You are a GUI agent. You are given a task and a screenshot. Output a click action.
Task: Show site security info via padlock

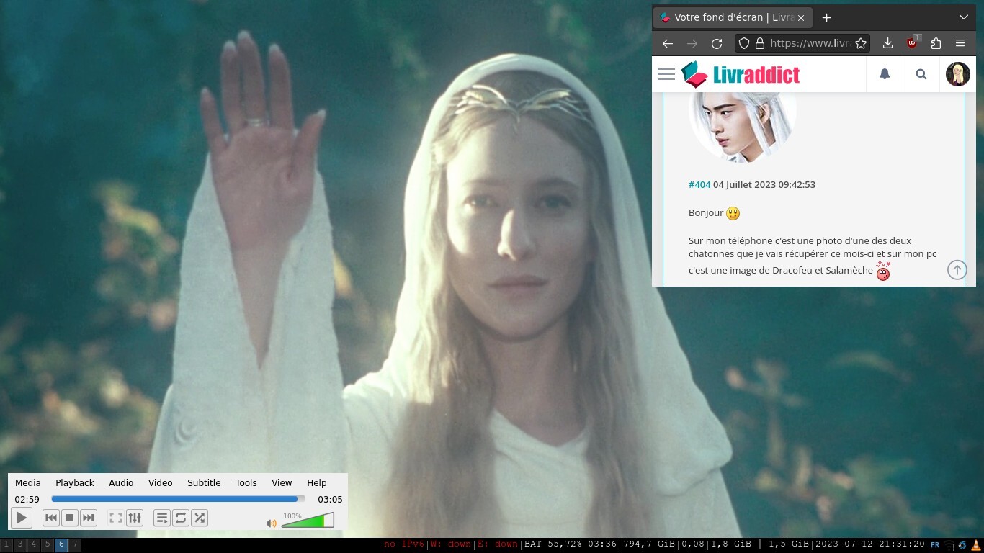pyautogui.click(x=759, y=43)
